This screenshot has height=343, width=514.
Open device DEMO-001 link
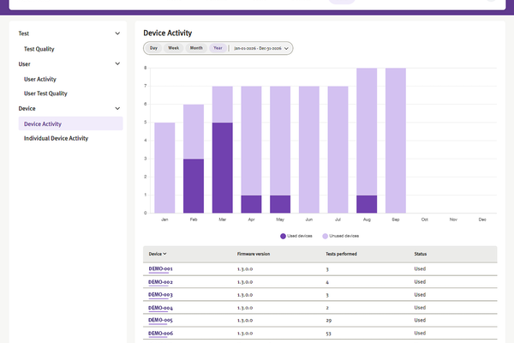tap(160, 268)
